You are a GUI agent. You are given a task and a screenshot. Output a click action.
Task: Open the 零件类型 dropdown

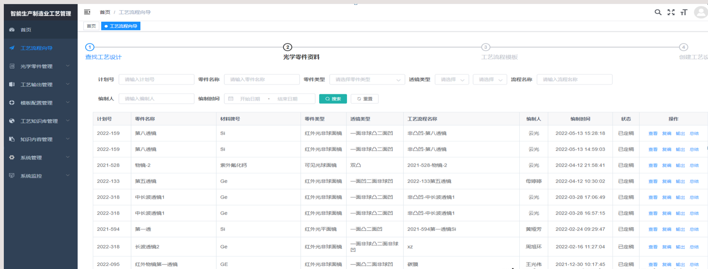click(367, 79)
